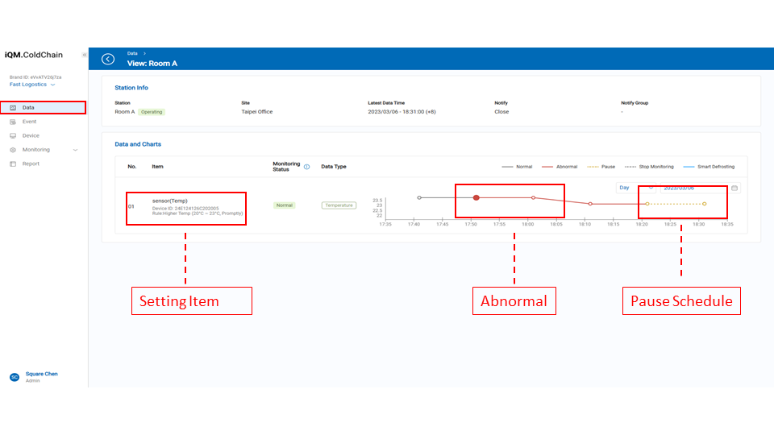Click the Report icon in sidebar
774x435 pixels.
[13, 164]
